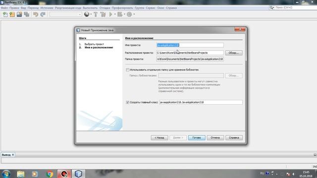The width and height of the screenshot is (317, 178).
Task: Open the Группа menu
Action: [140, 8]
